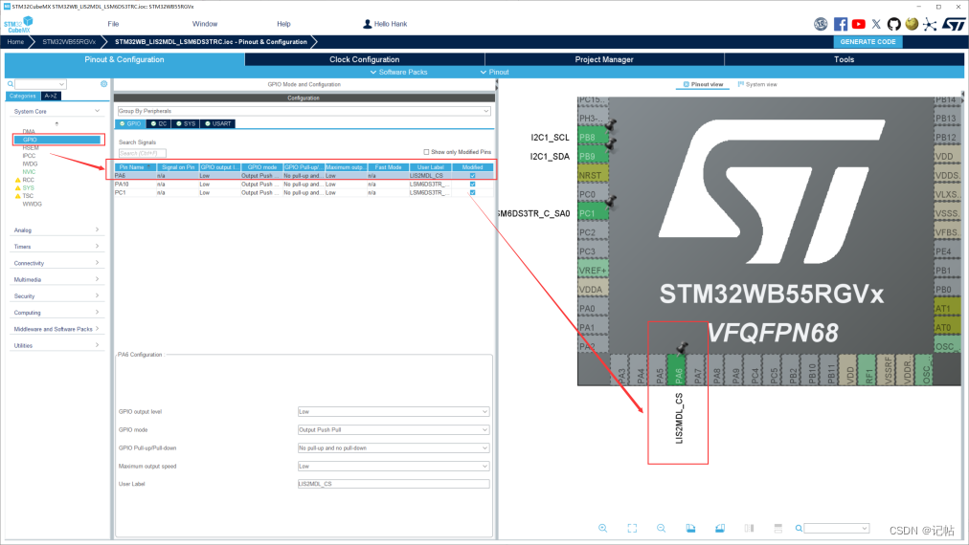The image size is (969, 545).
Task: Click the ST logo at top right
Action: point(954,24)
